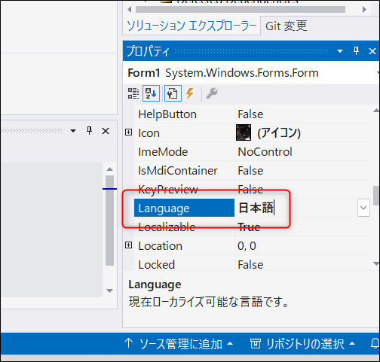Open the left bottom panel position dropdown
This screenshot has width=380, height=362.
(x=73, y=131)
